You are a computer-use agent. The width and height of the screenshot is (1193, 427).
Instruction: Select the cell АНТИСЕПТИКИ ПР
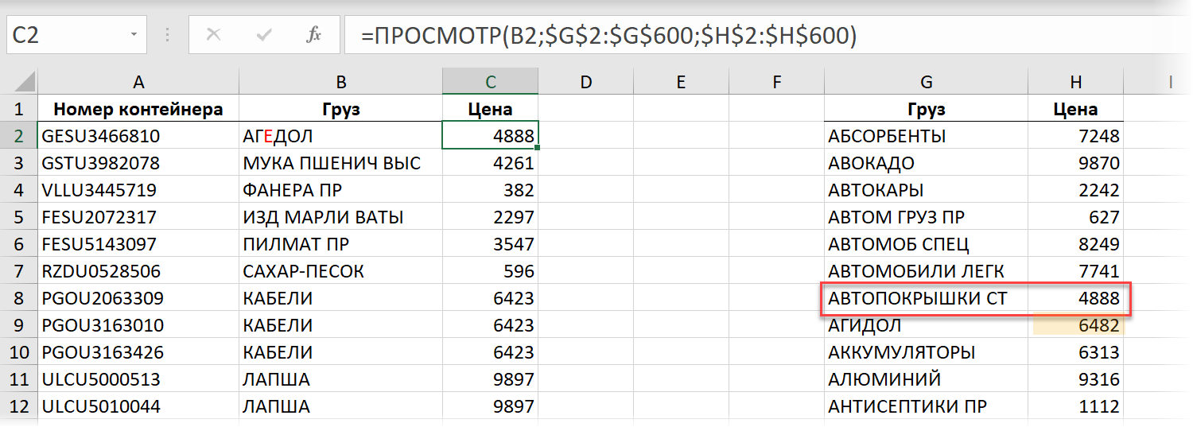click(x=927, y=406)
